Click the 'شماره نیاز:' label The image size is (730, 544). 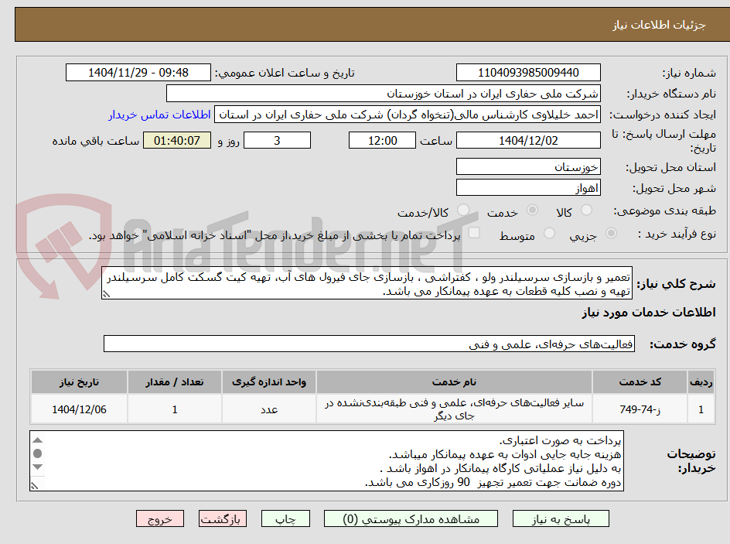[x=689, y=73]
